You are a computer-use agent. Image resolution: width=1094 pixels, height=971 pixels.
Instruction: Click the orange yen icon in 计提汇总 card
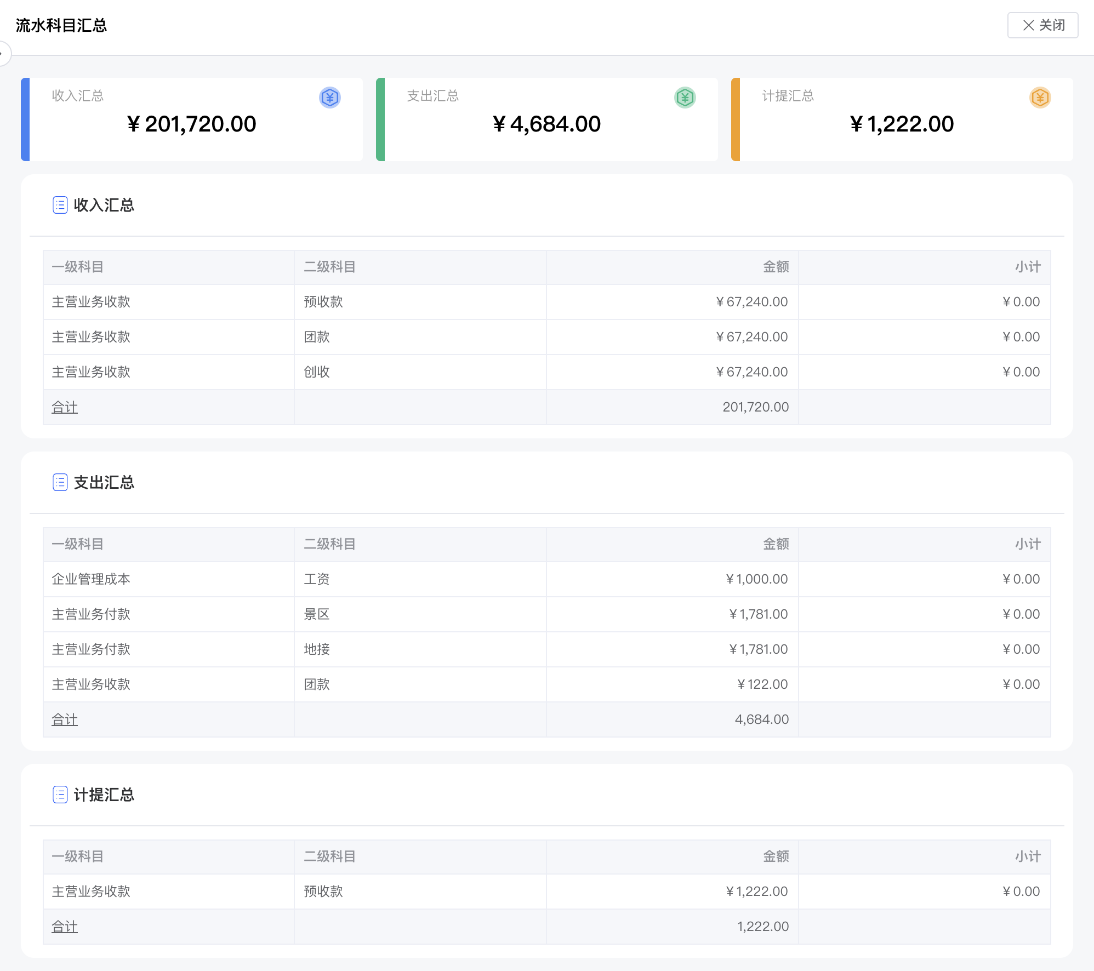[x=1040, y=98]
